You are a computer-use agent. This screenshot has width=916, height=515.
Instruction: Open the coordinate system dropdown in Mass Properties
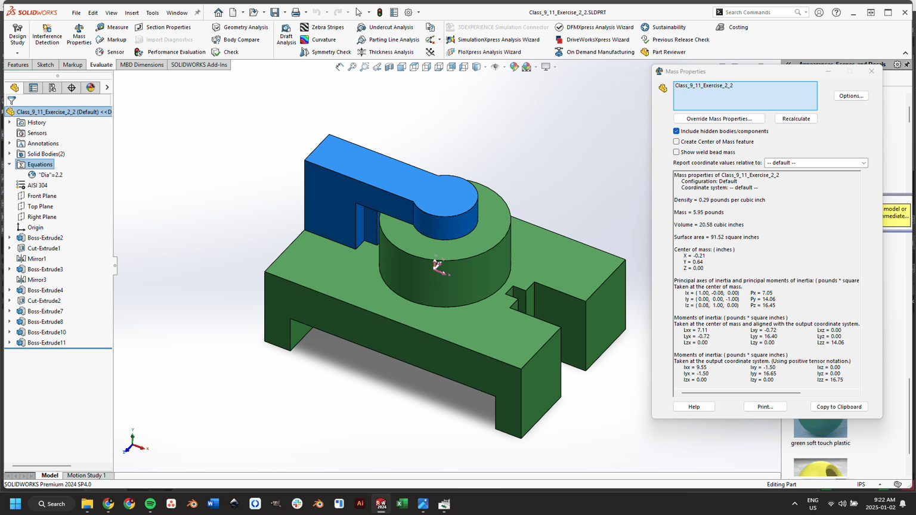coord(816,163)
